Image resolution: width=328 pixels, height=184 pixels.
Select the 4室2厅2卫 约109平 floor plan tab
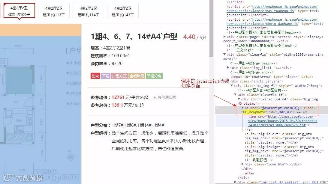[x=19, y=11]
